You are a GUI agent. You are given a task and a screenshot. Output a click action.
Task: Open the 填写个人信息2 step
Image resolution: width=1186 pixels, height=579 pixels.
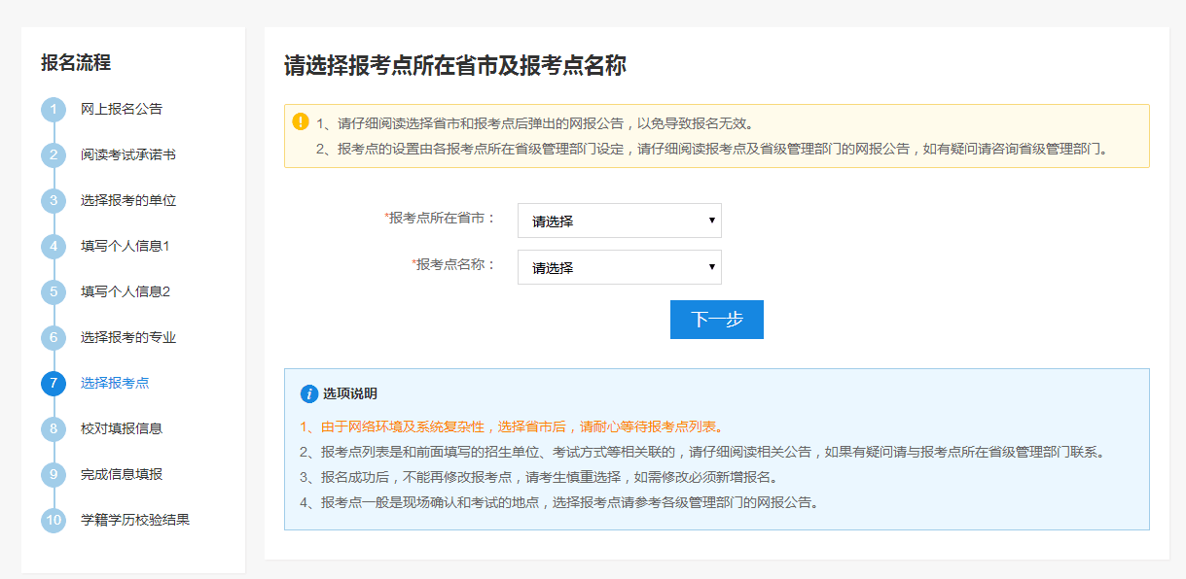point(126,291)
